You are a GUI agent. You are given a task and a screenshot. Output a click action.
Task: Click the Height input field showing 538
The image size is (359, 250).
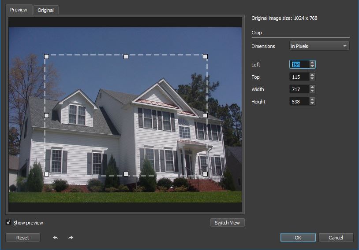300,102
